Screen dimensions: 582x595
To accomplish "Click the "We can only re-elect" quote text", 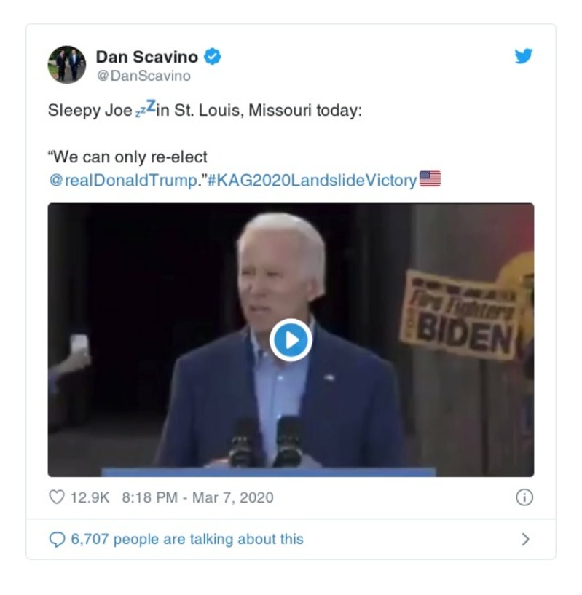I will click(127, 157).
